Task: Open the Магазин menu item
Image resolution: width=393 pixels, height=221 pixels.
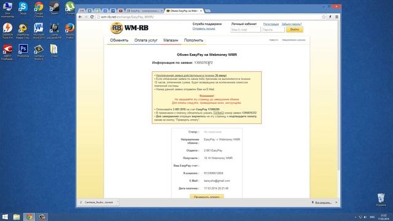Action: tap(171, 41)
